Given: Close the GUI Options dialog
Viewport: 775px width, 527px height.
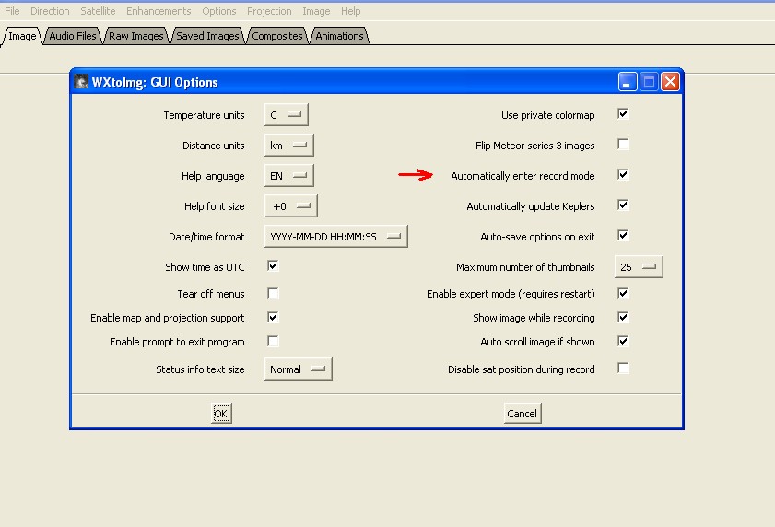Looking at the screenshot, I should coord(670,82).
